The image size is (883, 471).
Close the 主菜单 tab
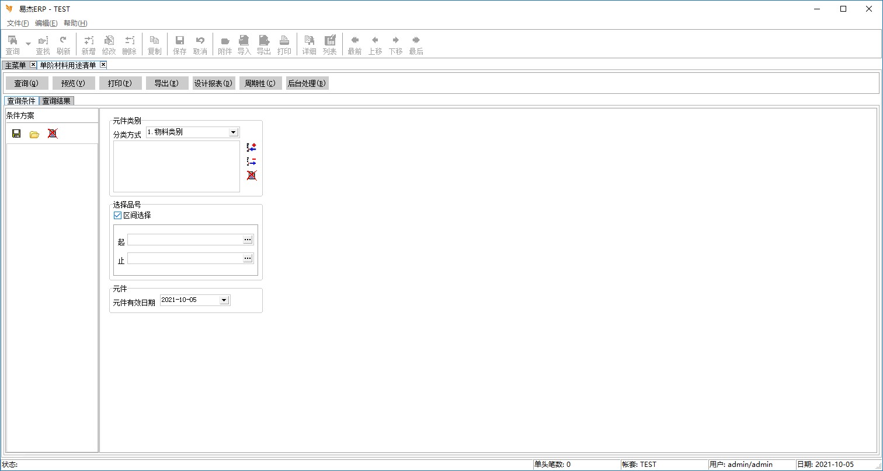click(x=33, y=65)
